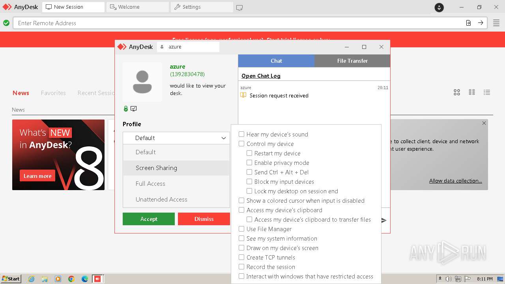Viewport: 505px width, 284px height.
Task: Click the volume speaker tray icon
Action: (449, 279)
